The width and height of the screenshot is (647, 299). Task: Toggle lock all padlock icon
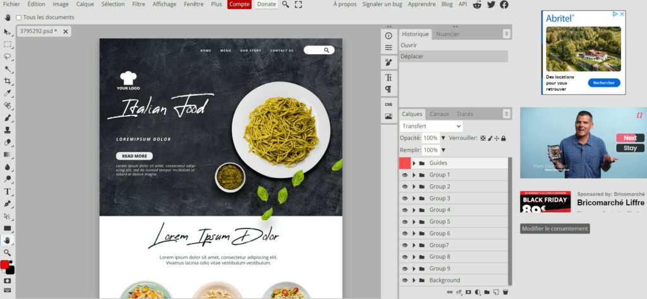coord(504,138)
